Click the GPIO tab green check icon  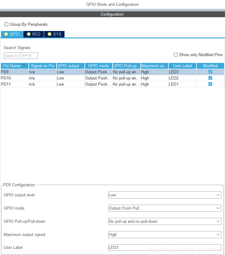(6, 34)
